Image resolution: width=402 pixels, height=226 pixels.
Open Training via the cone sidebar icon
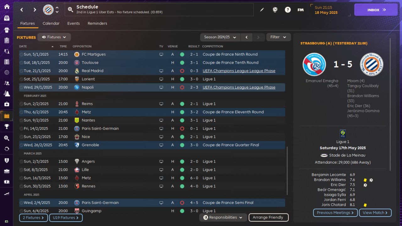[7, 94]
